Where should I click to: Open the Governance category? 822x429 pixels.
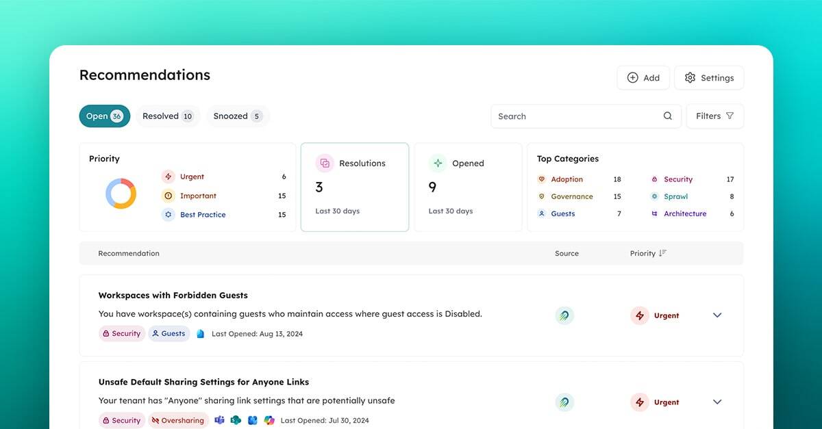[x=572, y=196]
